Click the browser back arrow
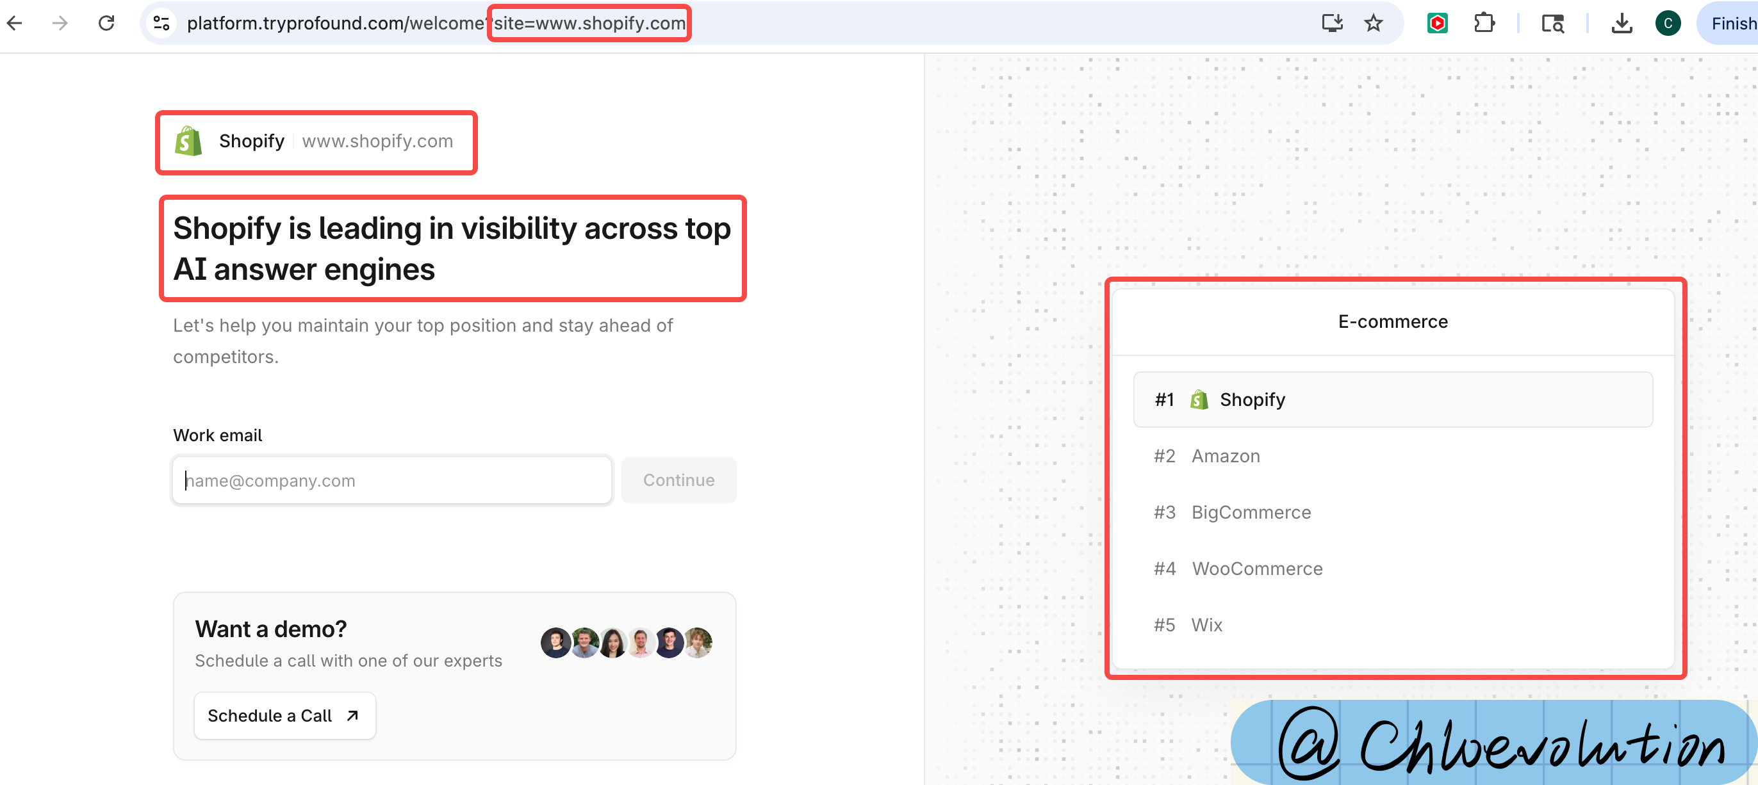Screen dimensions: 1758x785 pyautogui.click(x=15, y=23)
